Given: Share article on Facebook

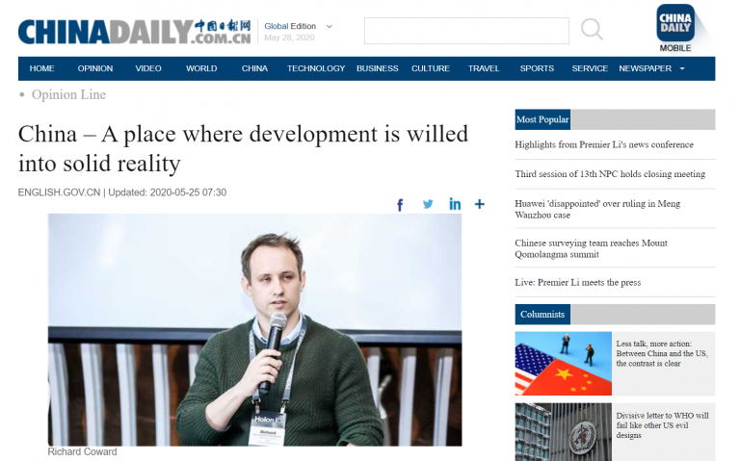Looking at the screenshot, I should click(x=400, y=204).
